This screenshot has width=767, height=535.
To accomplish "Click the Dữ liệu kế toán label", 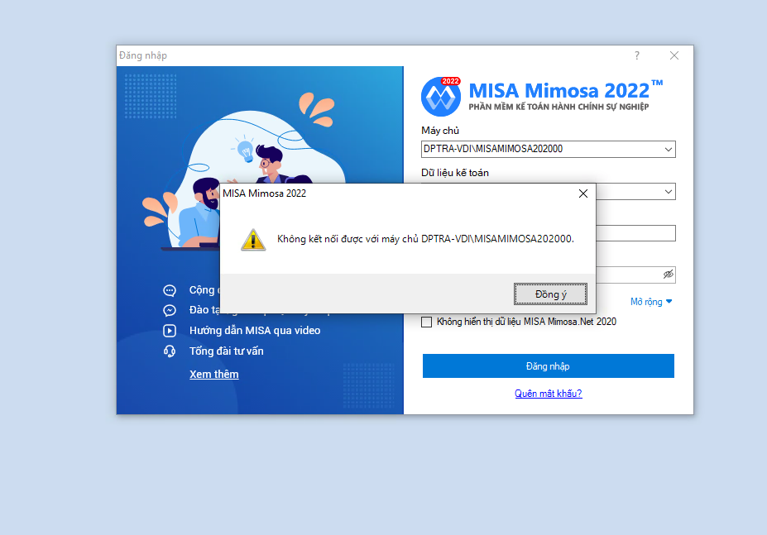I will click(x=455, y=173).
